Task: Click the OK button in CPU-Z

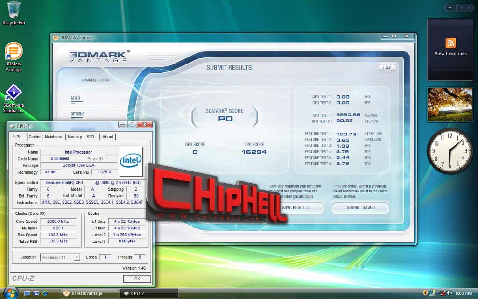Action: [x=137, y=278]
